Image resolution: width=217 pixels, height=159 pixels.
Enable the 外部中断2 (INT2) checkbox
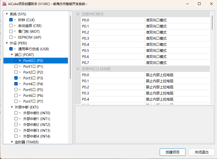16,125
